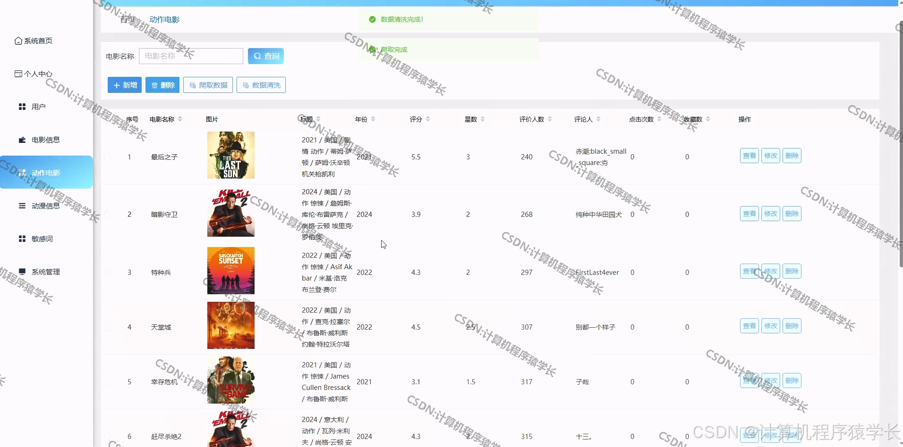Click 个人中心 card icon in sidebar
The image size is (903, 447).
click(x=18, y=74)
